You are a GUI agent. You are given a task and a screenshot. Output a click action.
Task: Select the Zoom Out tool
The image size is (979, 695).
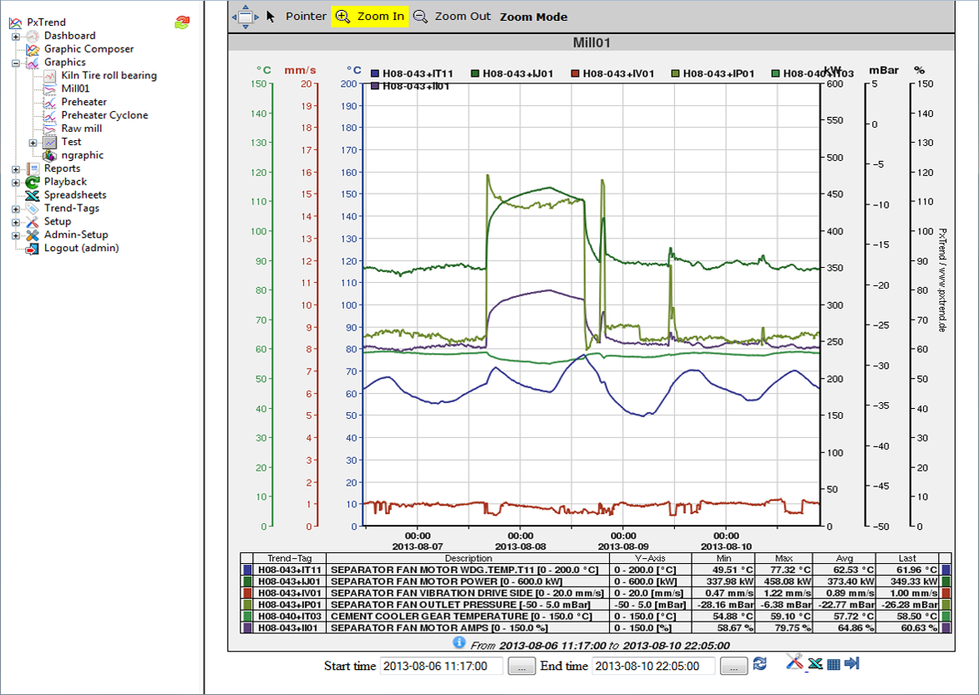452,17
